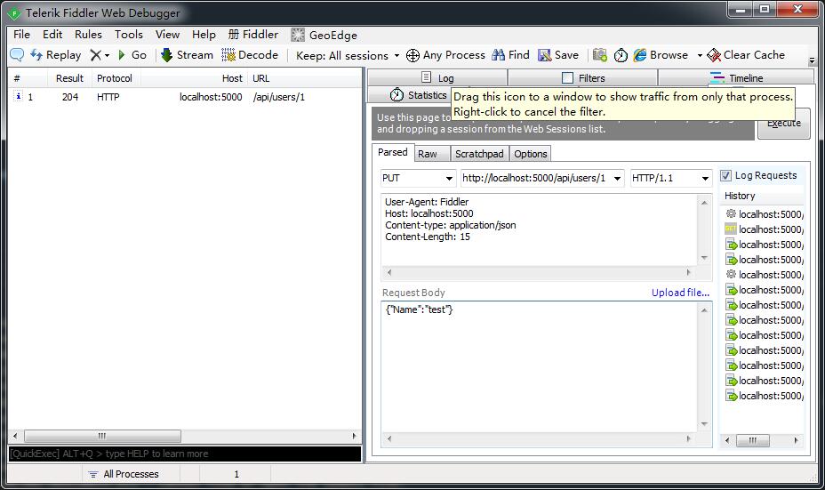825x490 pixels.
Task: Click headers box scroll-down arrow
Action: 704,258
